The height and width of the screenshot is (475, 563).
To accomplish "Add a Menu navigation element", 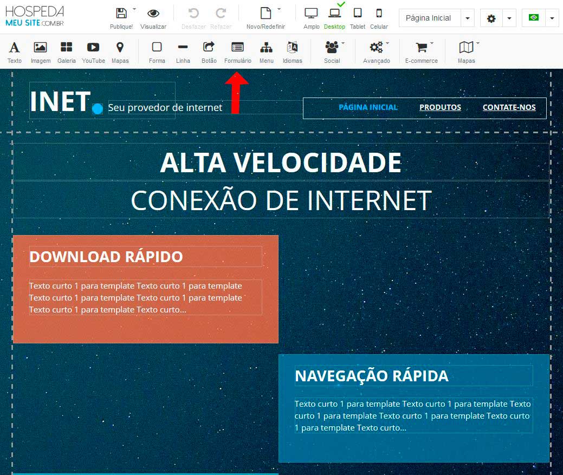I will [267, 52].
